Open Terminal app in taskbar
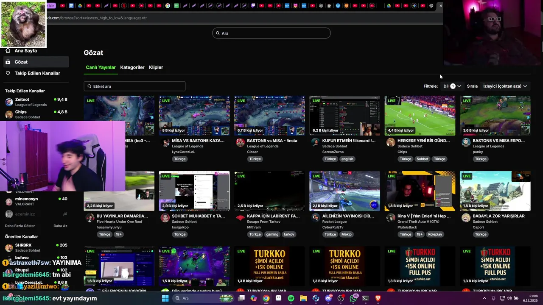The height and width of the screenshot is (305, 543). pyautogui.click(x=366, y=298)
